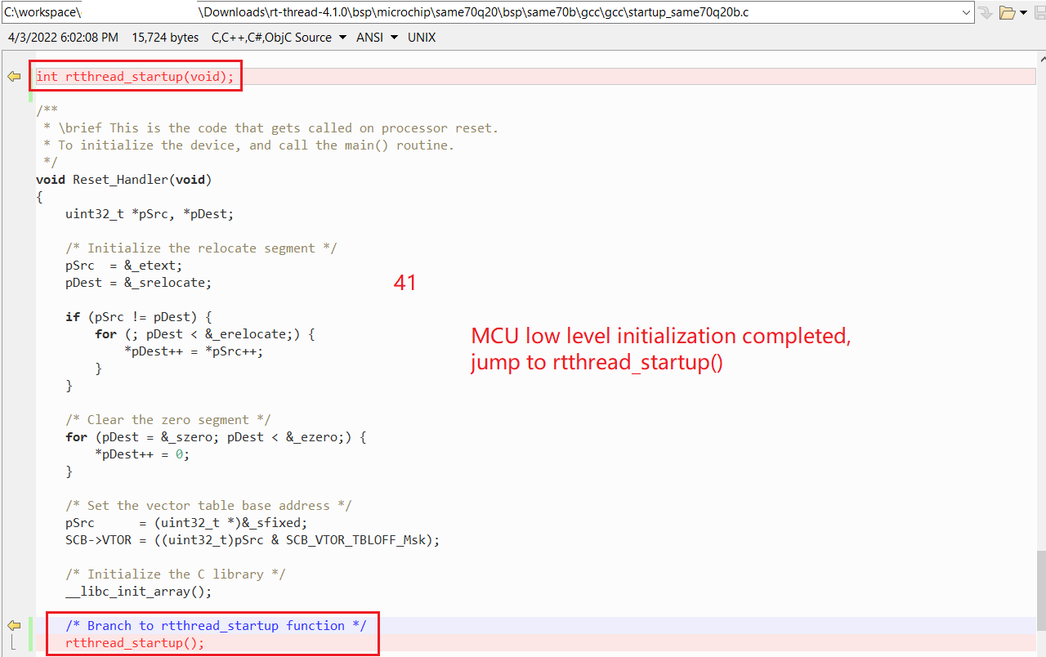Click the open file folder icon
The width and height of the screenshot is (1046, 657).
1007,12
